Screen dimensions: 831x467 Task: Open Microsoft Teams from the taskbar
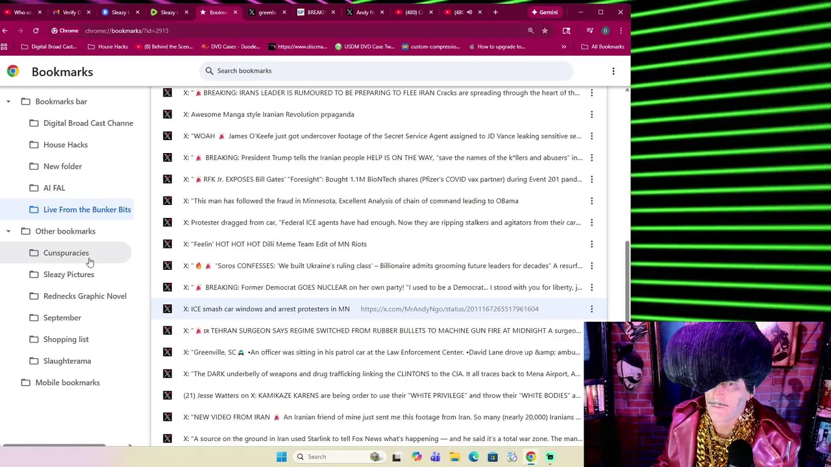435,457
